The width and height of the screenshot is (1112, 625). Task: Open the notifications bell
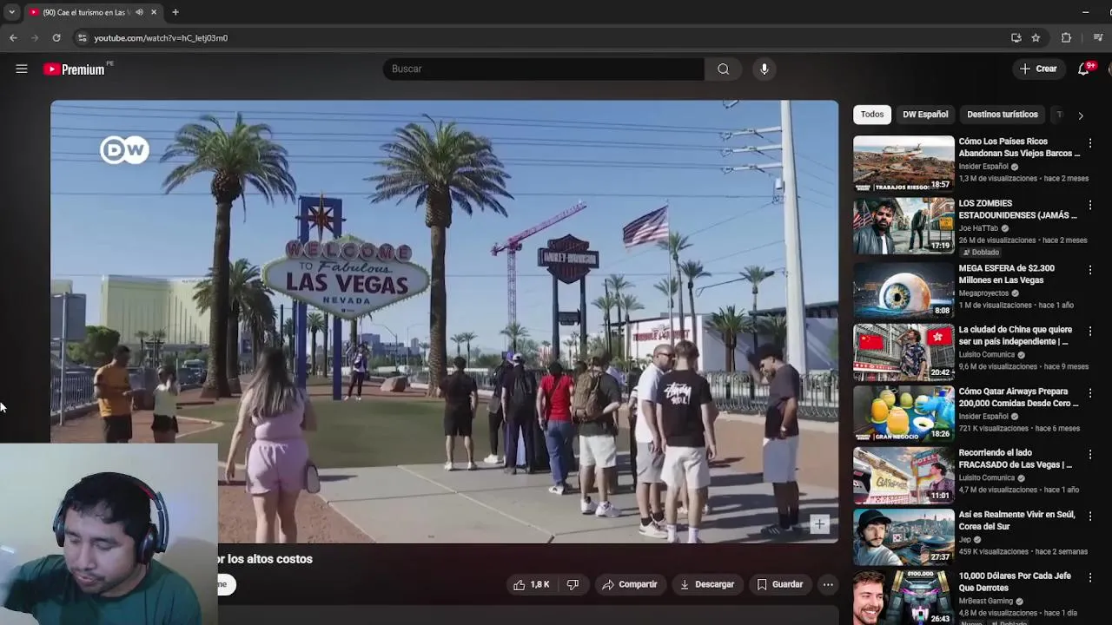pos(1083,69)
